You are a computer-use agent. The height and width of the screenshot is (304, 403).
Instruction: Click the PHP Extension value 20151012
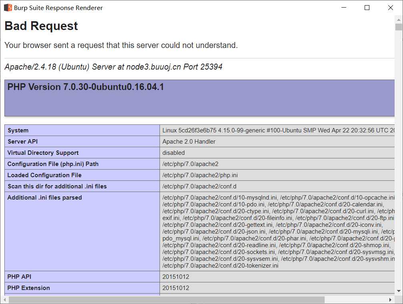176,288
